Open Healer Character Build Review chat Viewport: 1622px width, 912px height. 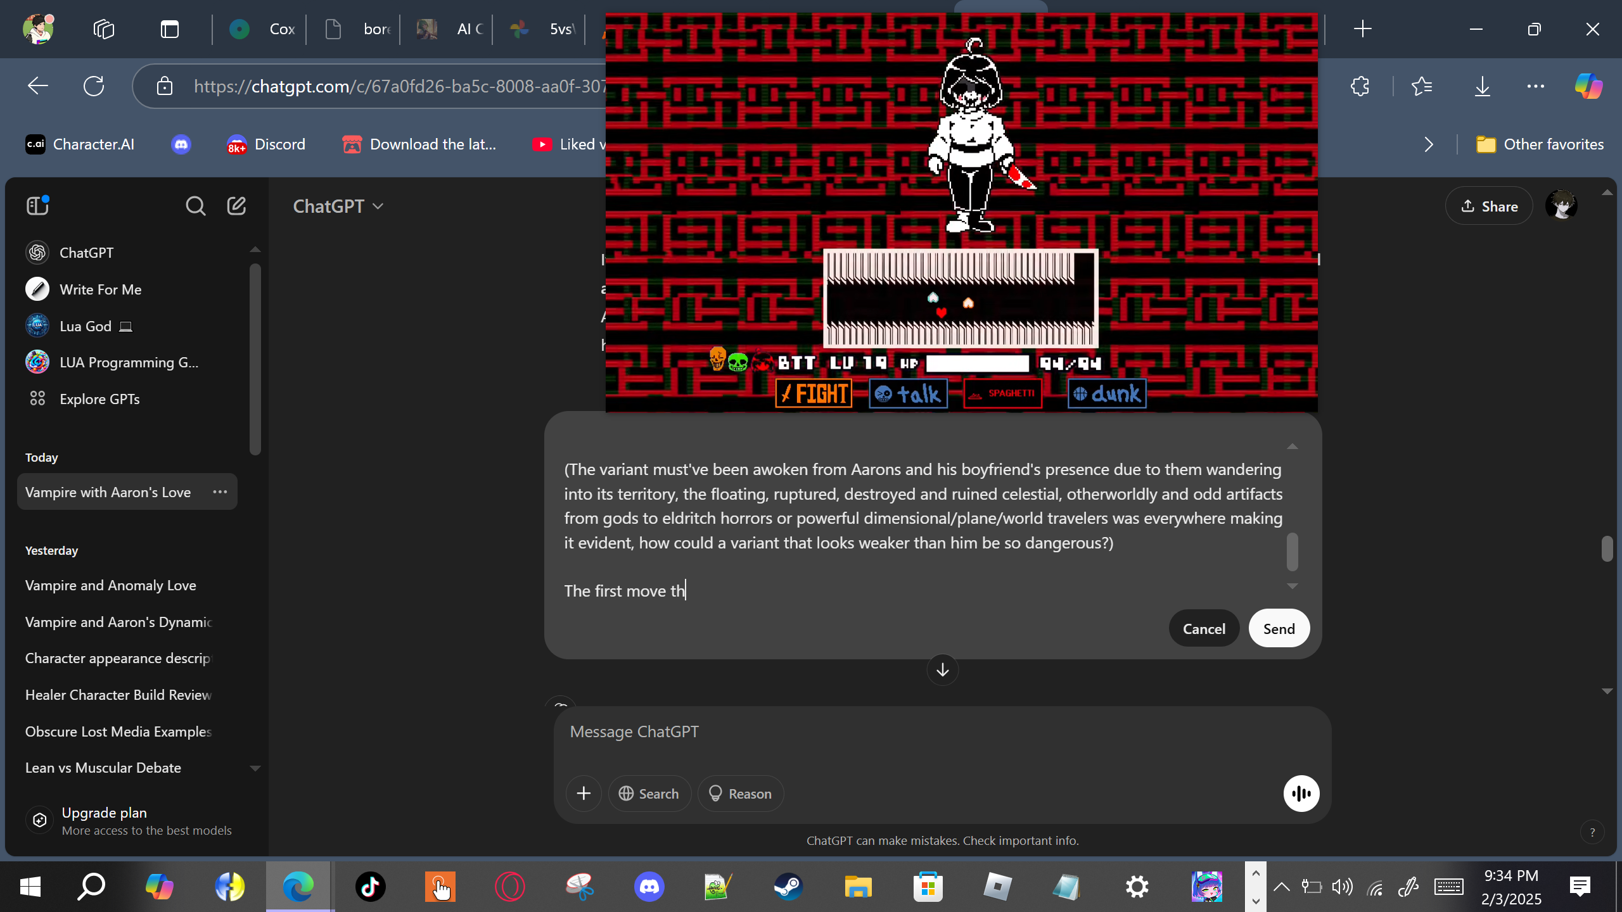(x=127, y=695)
